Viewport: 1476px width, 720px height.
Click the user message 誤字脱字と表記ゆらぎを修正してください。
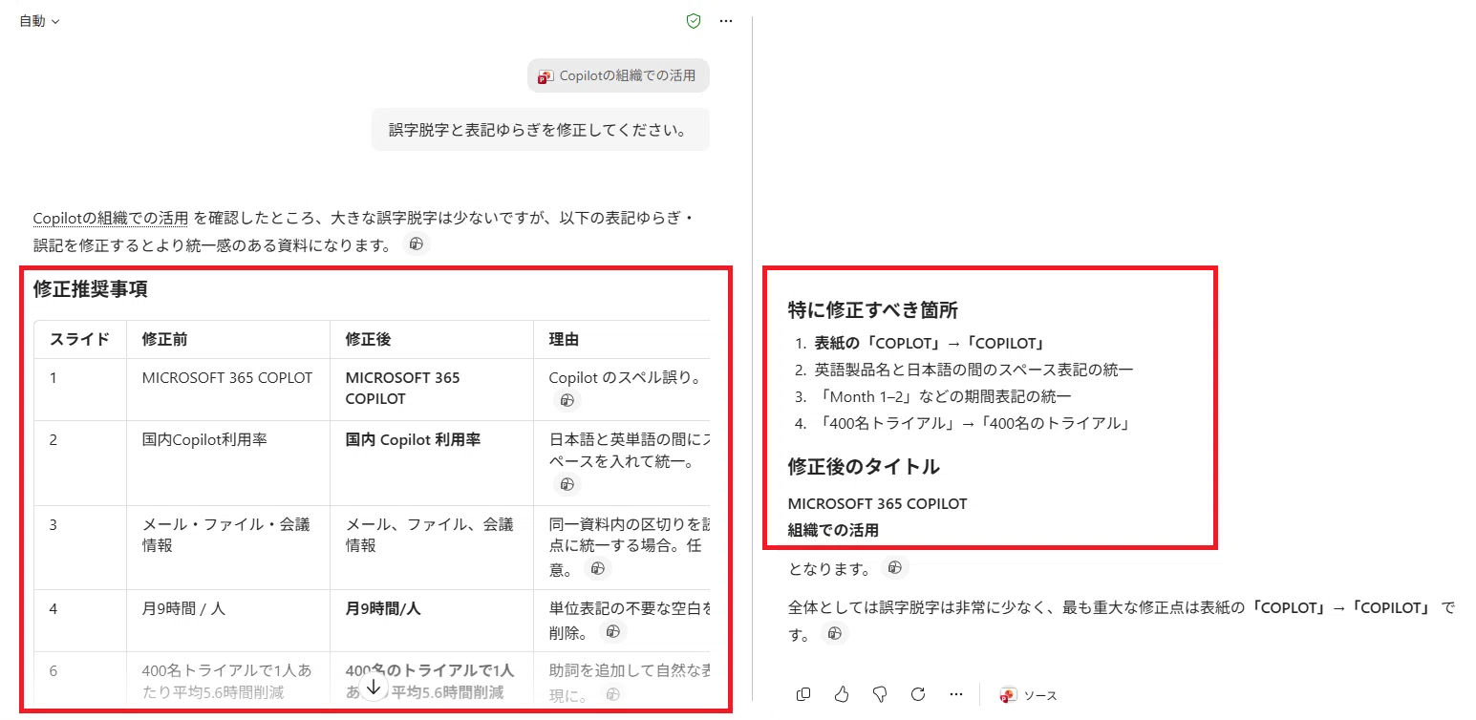coord(540,129)
